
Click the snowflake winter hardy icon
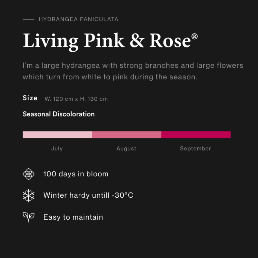point(28,195)
